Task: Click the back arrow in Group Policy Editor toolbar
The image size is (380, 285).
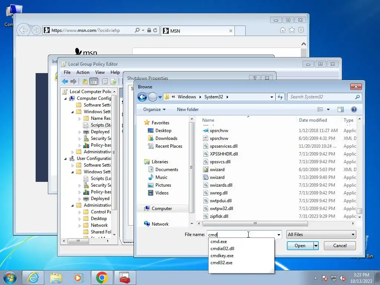Action: [65, 81]
